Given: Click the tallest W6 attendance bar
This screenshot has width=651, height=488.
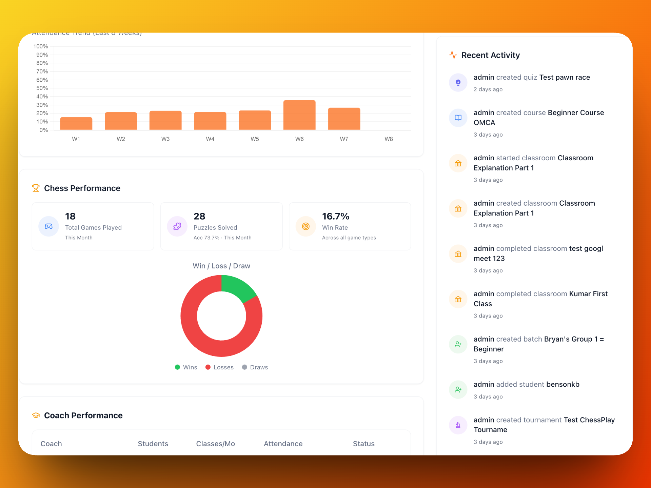Looking at the screenshot, I should coord(299,115).
